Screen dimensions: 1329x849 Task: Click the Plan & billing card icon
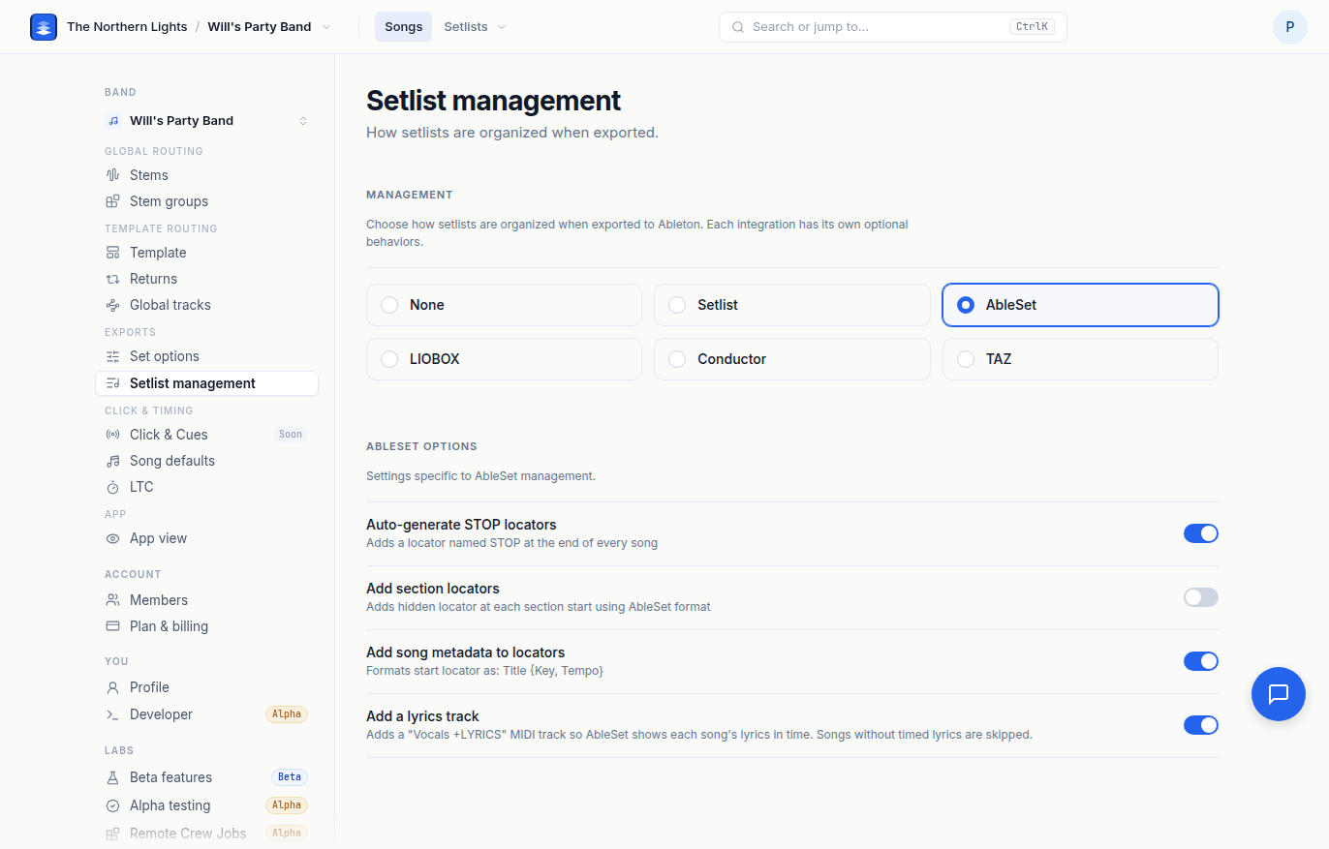click(x=112, y=626)
